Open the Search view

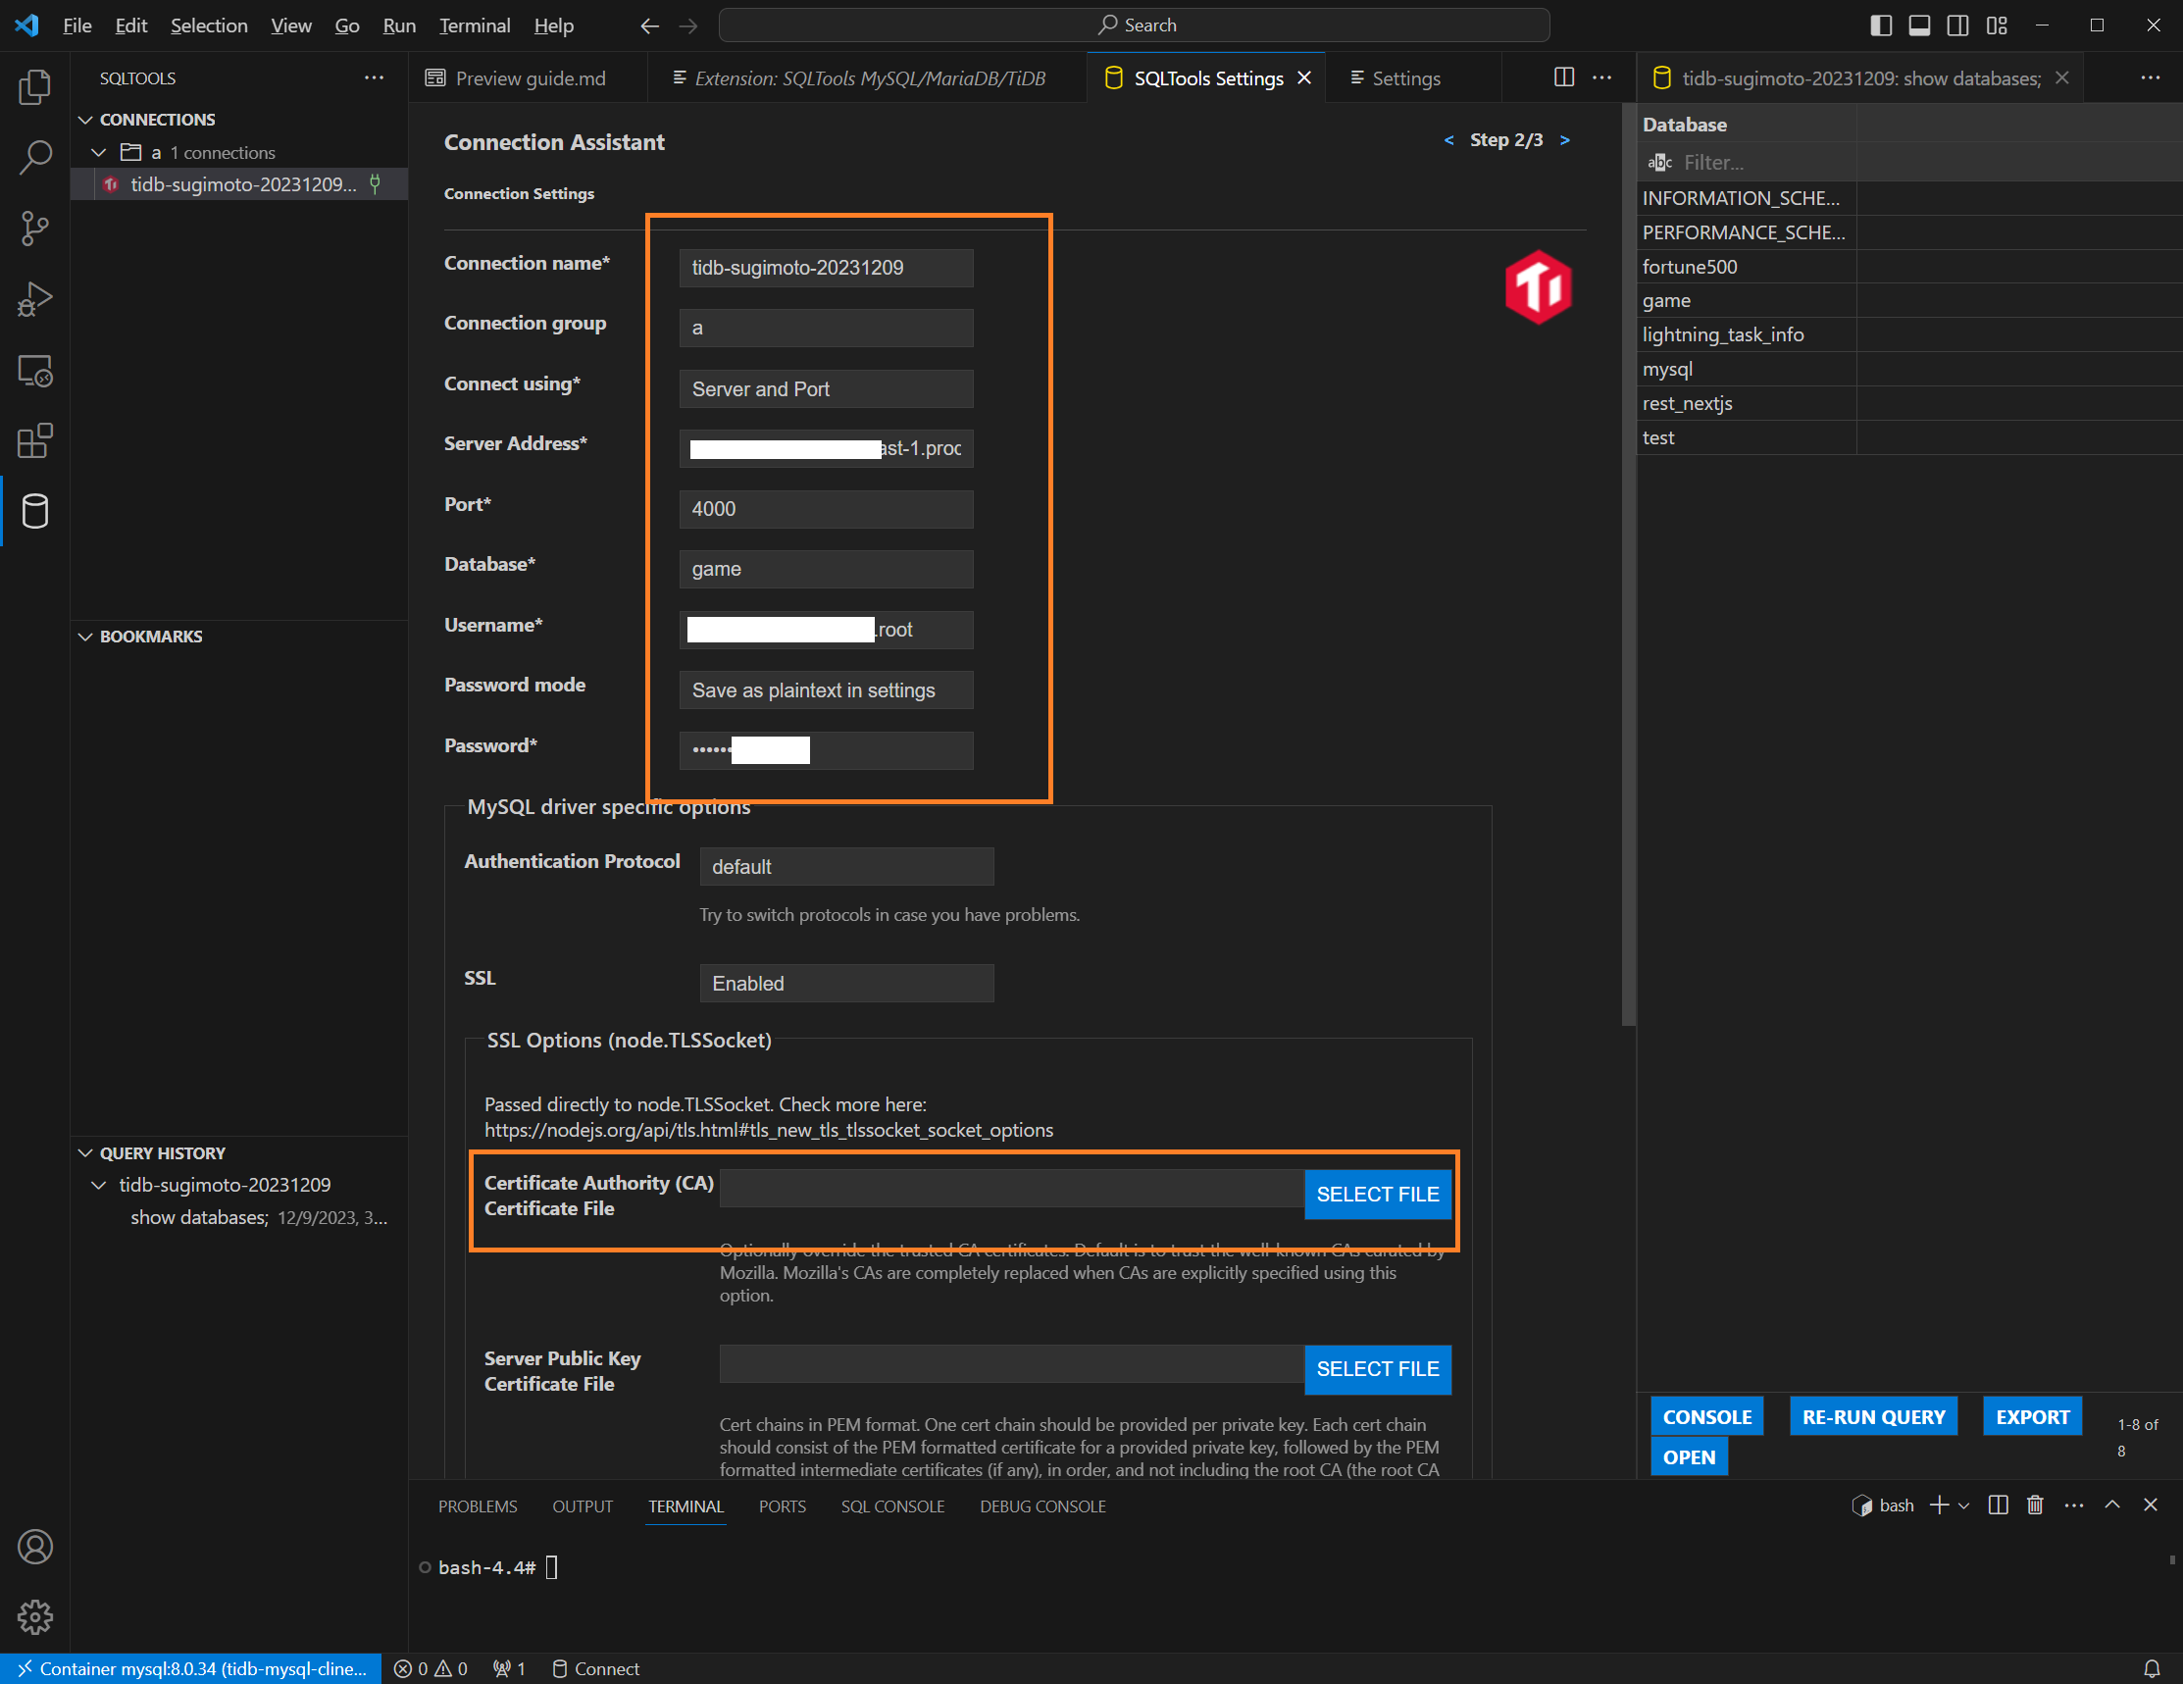[34, 158]
